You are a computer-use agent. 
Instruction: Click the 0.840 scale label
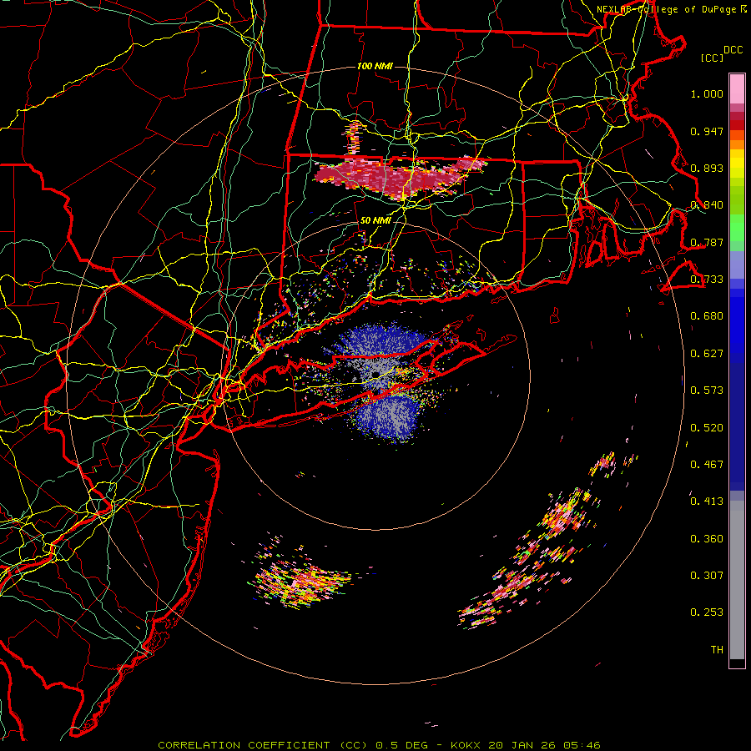coord(707,205)
